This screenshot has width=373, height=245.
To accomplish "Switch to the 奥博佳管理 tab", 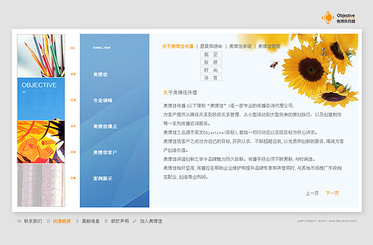I will [269, 46].
